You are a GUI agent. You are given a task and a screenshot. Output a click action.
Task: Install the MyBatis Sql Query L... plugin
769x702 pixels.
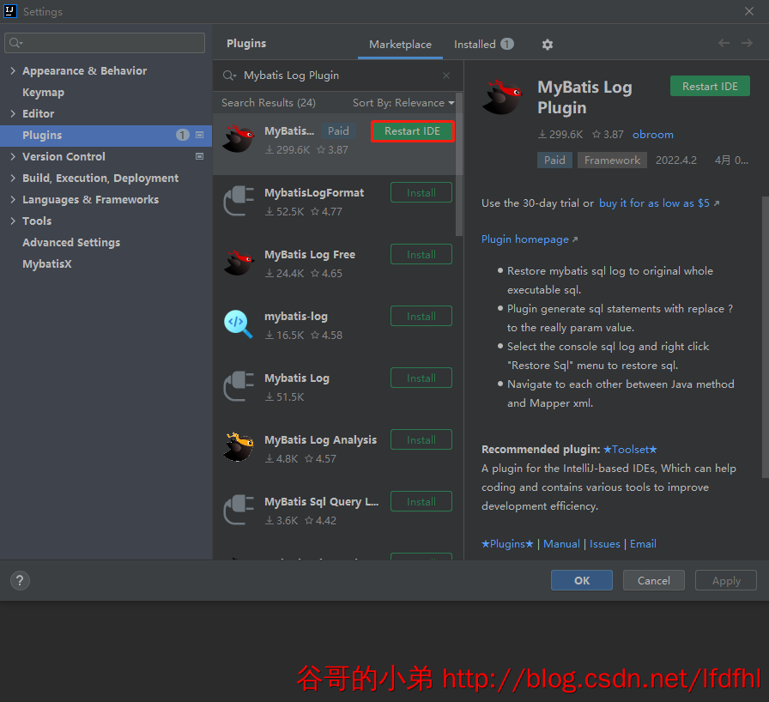coord(421,501)
